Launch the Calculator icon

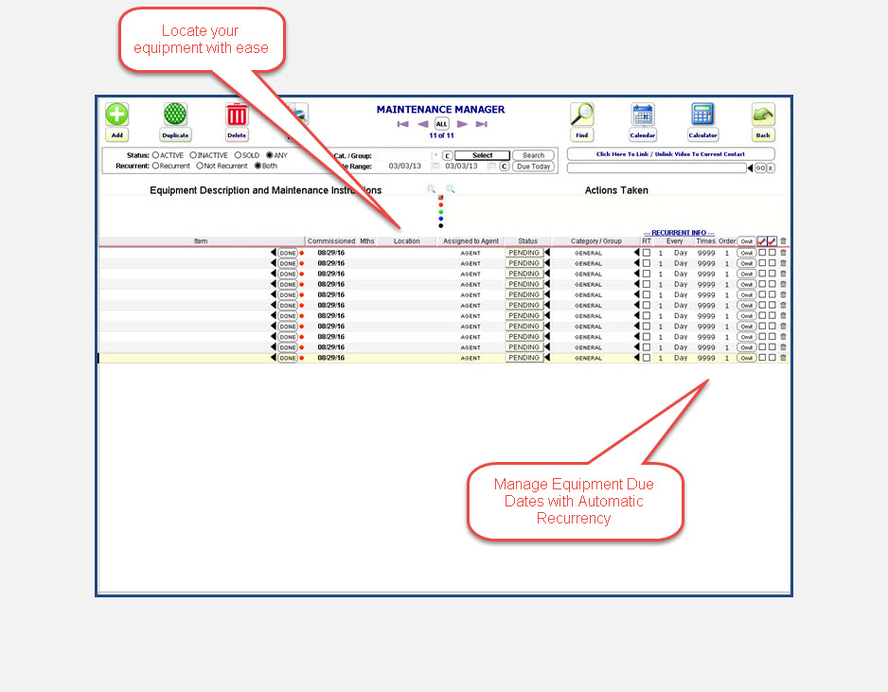[x=702, y=115]
